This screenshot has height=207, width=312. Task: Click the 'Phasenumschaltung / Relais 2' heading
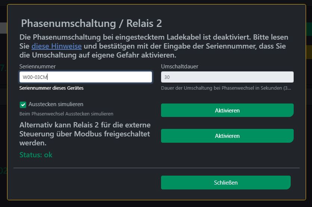point(91,23)
